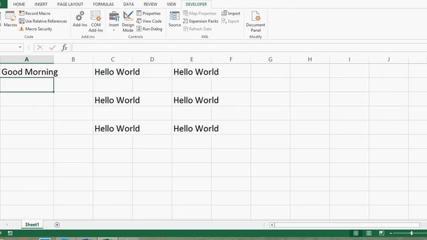Viewport: 427px width, 240px height.
Task: Open COM Add-Ins dialog
Action: coord(96,21)
